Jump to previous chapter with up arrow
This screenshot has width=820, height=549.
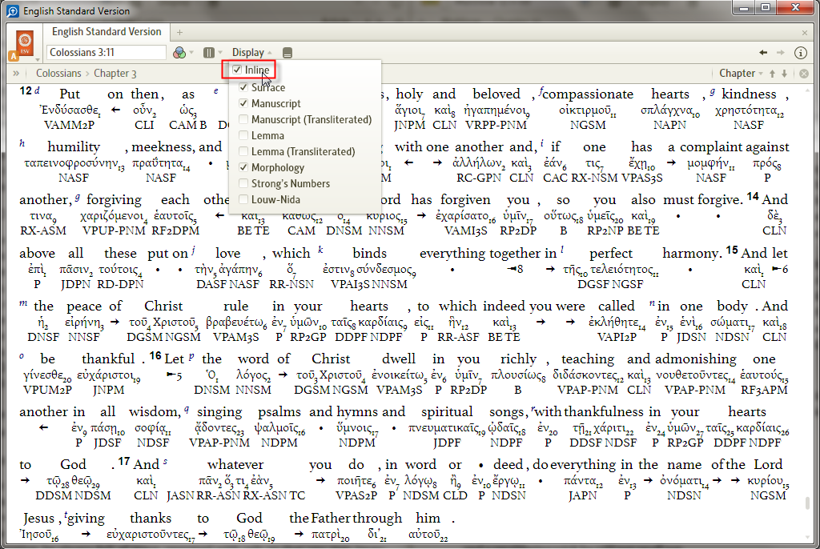tap(773, 74)
